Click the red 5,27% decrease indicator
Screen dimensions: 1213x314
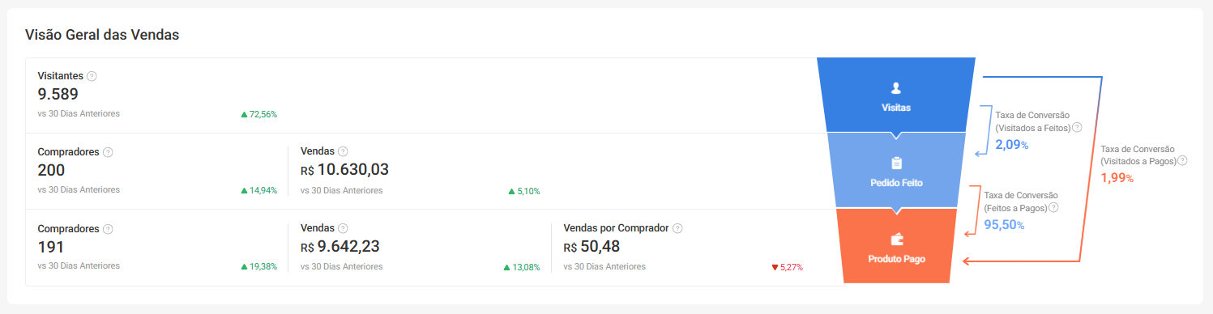[x=787, y=267]
